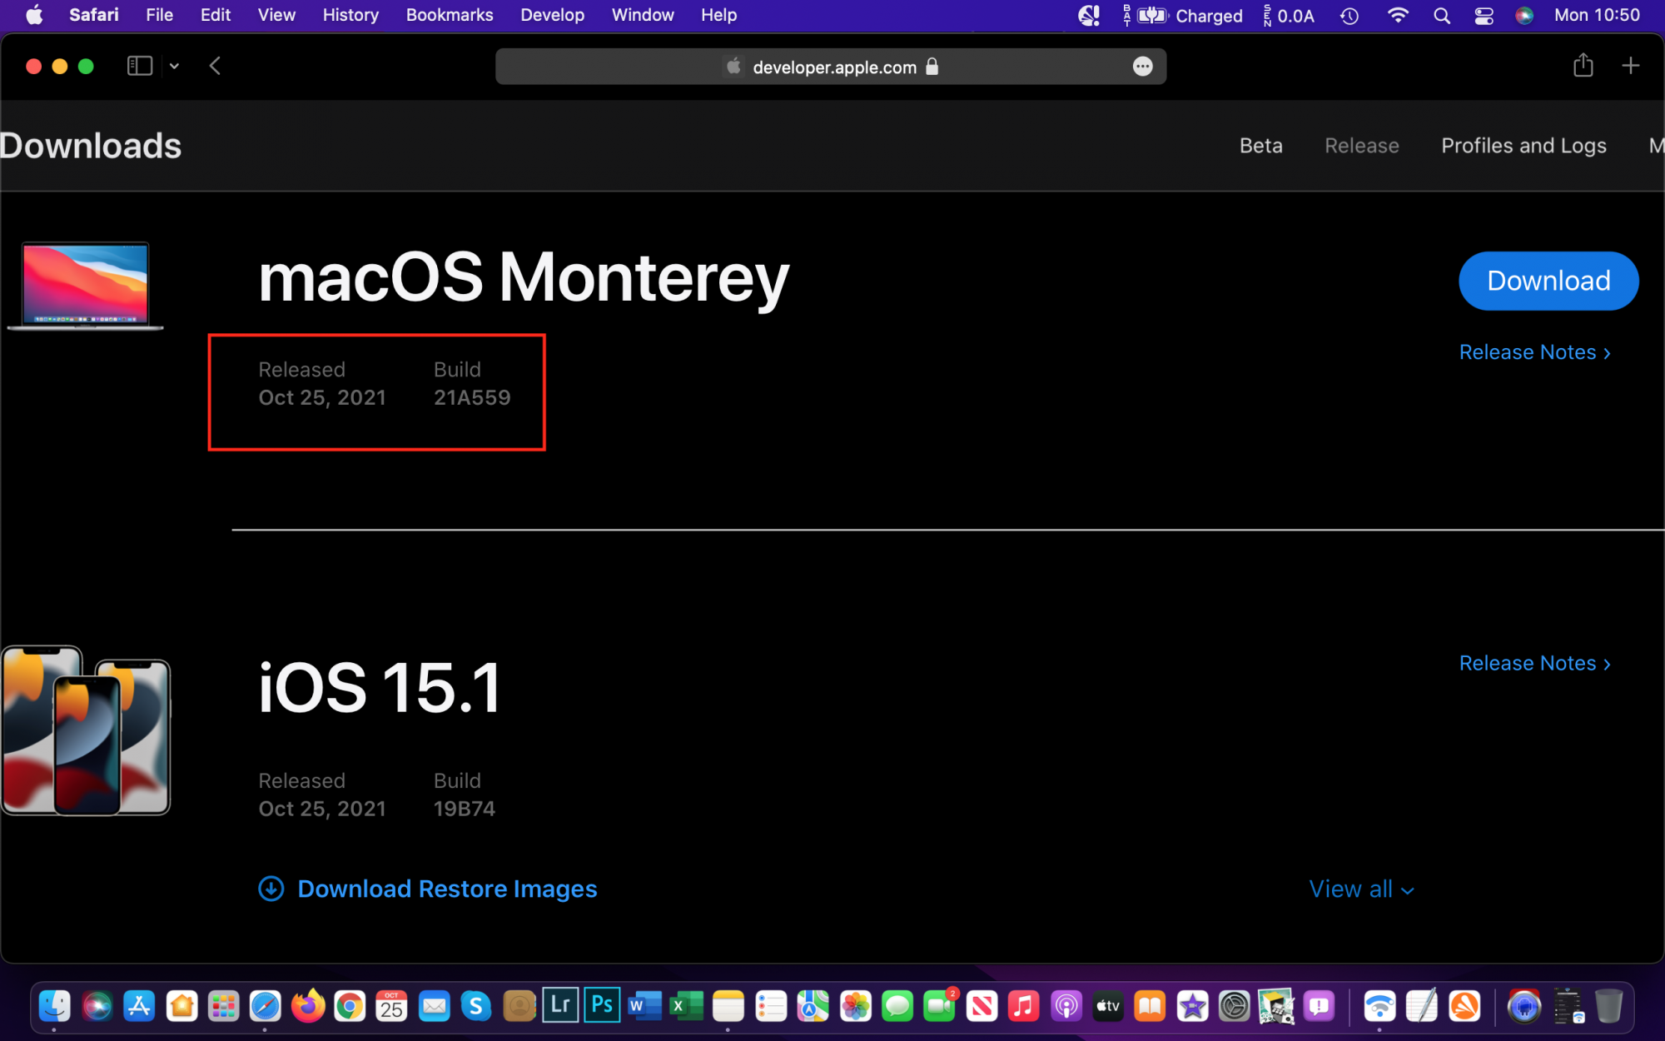The width and height of the screenshot is (1665, 1041).
Task: Click the Share icon in Safari toolbar
Action: click(x=1583, y=65)
